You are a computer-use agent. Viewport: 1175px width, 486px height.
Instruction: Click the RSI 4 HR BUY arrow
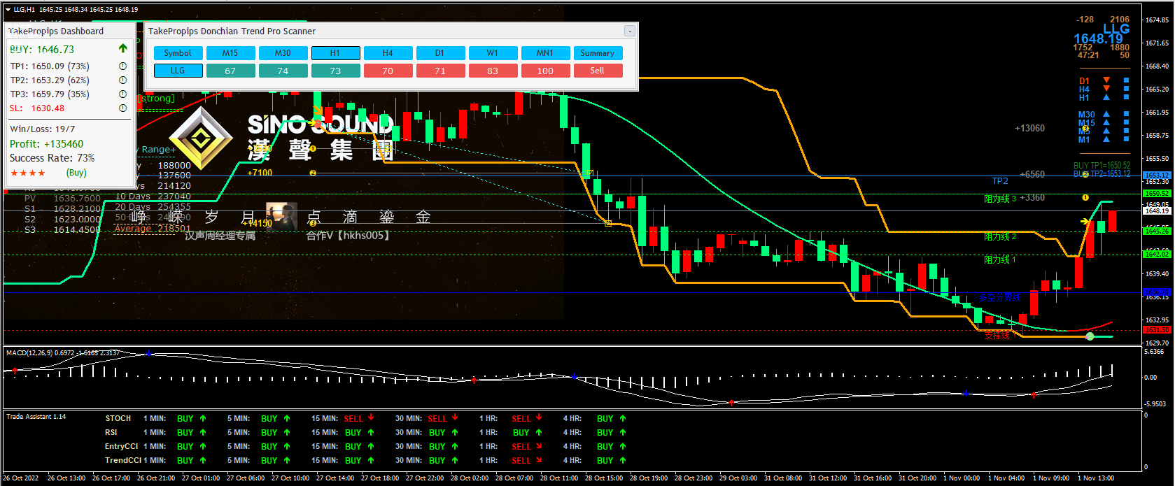(623, 432)
